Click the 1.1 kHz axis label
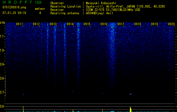This screenshot has height=112, width=177. 2,36
